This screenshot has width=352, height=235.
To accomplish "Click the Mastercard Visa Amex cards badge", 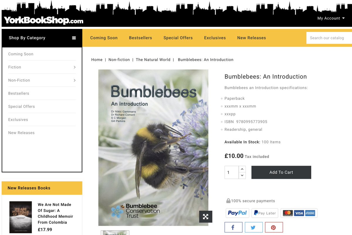I will tap(299, 213).
